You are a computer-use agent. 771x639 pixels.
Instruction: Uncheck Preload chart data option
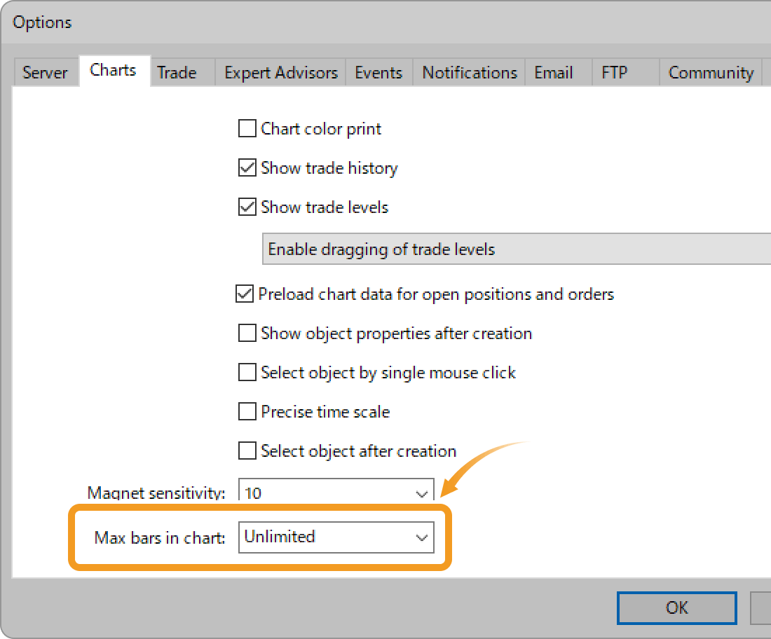click(245, 294)
